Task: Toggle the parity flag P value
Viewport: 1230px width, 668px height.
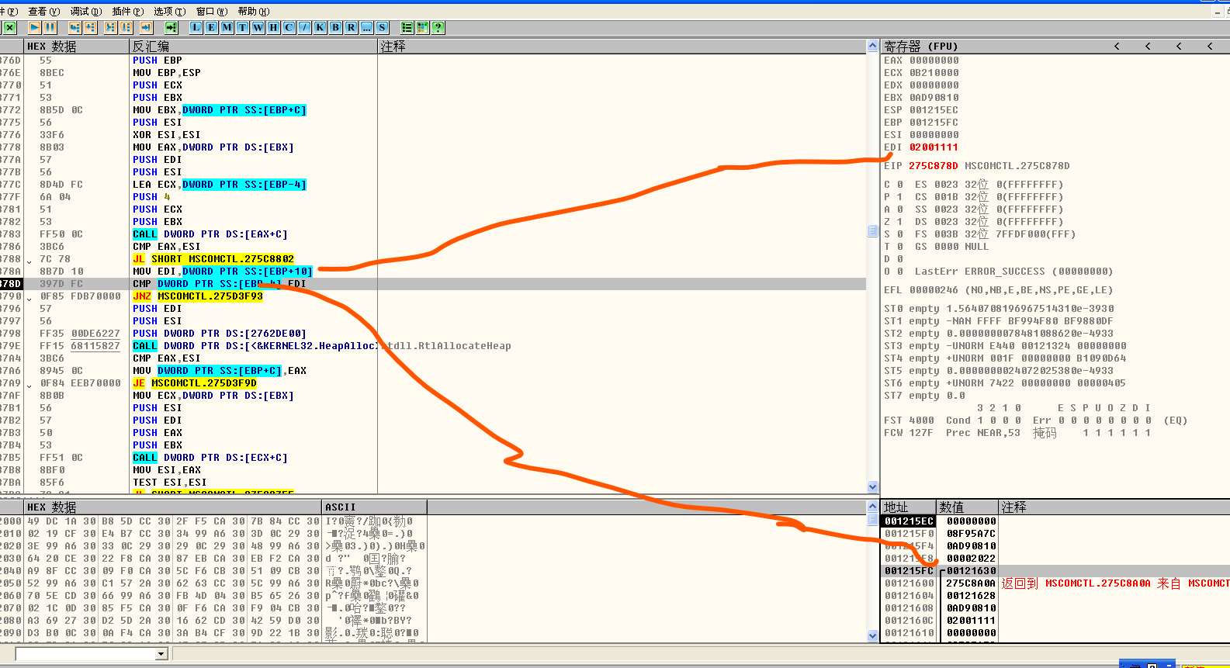Action: coord(900,197)
